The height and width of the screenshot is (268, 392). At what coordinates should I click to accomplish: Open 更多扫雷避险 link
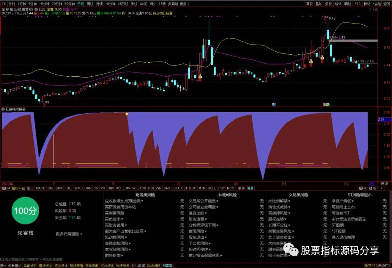coord(69,234)
